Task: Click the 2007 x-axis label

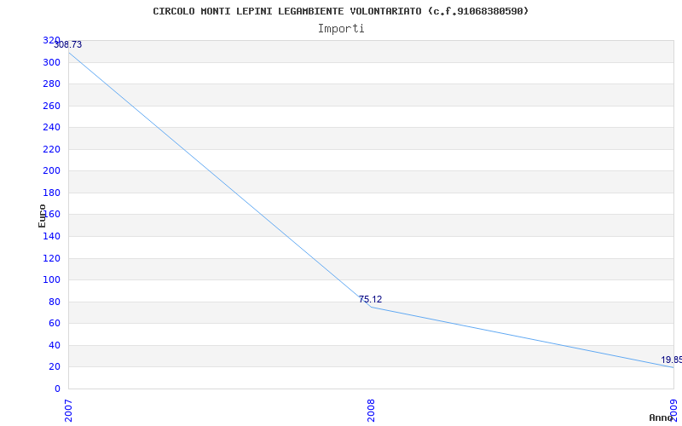Action: [x=68, y=411]
